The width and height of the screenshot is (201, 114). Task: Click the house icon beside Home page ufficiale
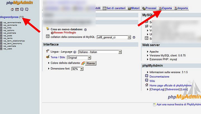(x=147, y=85)
